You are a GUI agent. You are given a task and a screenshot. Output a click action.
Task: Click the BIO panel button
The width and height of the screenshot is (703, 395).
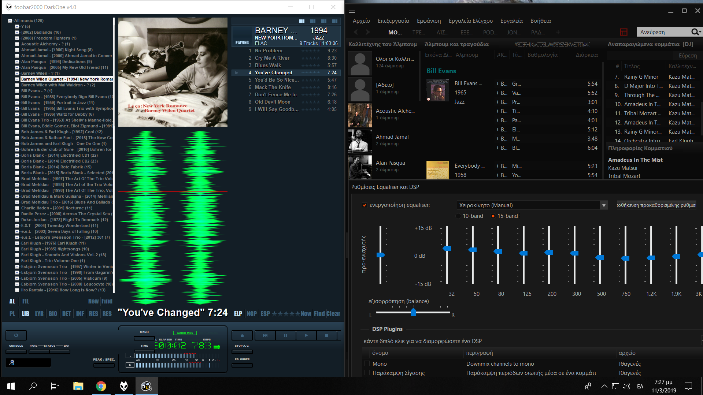coord(53,314)
